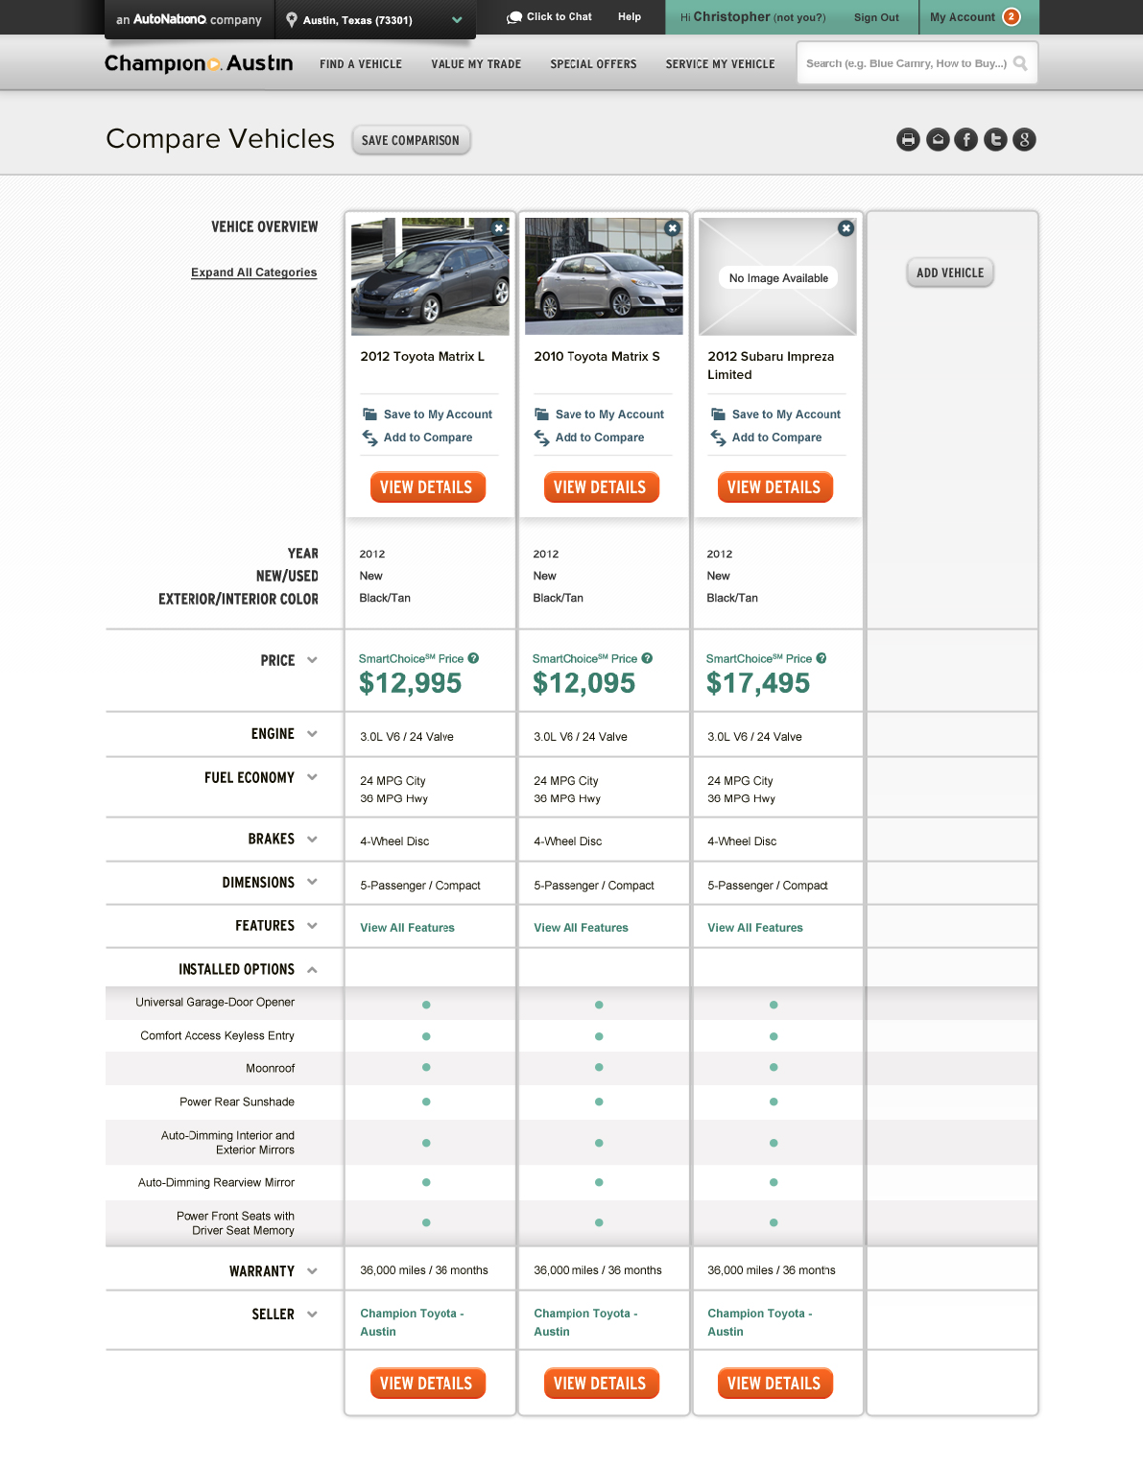The height and width of the screenshot is (1469, 1143).
Task: Select Value My Trade in navigation
Action: click(x=476, y=63)
